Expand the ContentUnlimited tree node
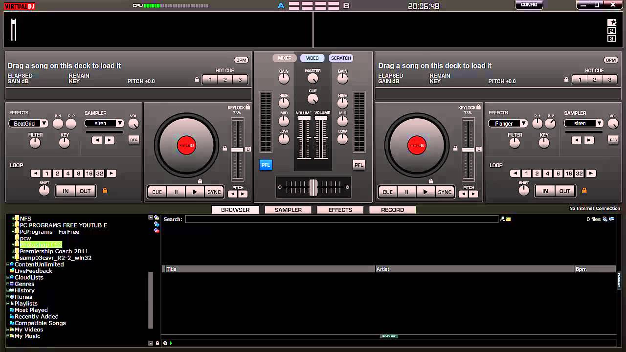The width and height of the screenshot is (626, 352). point(8,264)
